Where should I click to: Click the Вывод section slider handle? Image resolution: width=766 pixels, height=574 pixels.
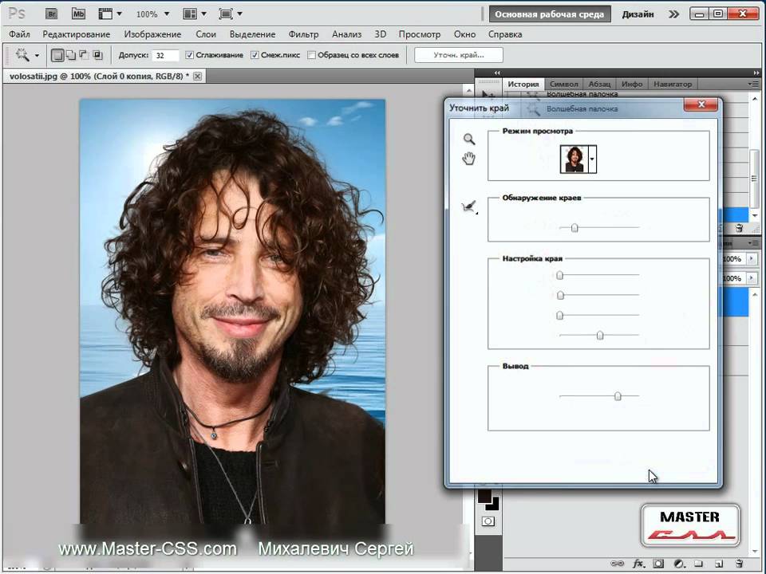pyautogui.click(x=618, y=396)
